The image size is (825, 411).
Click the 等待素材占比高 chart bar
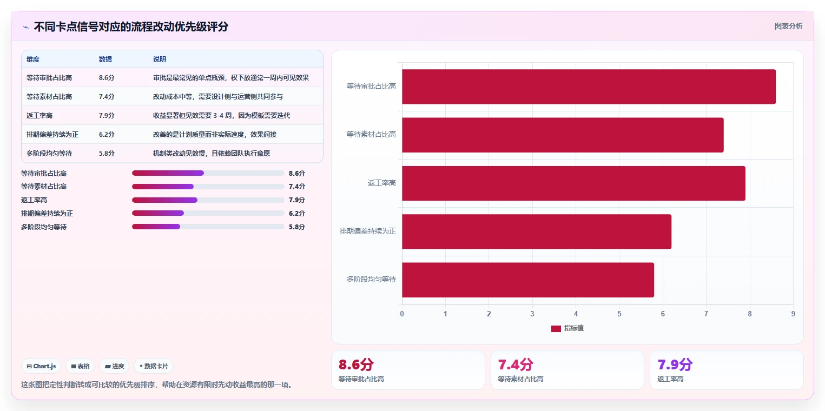[x=563, y=135]
